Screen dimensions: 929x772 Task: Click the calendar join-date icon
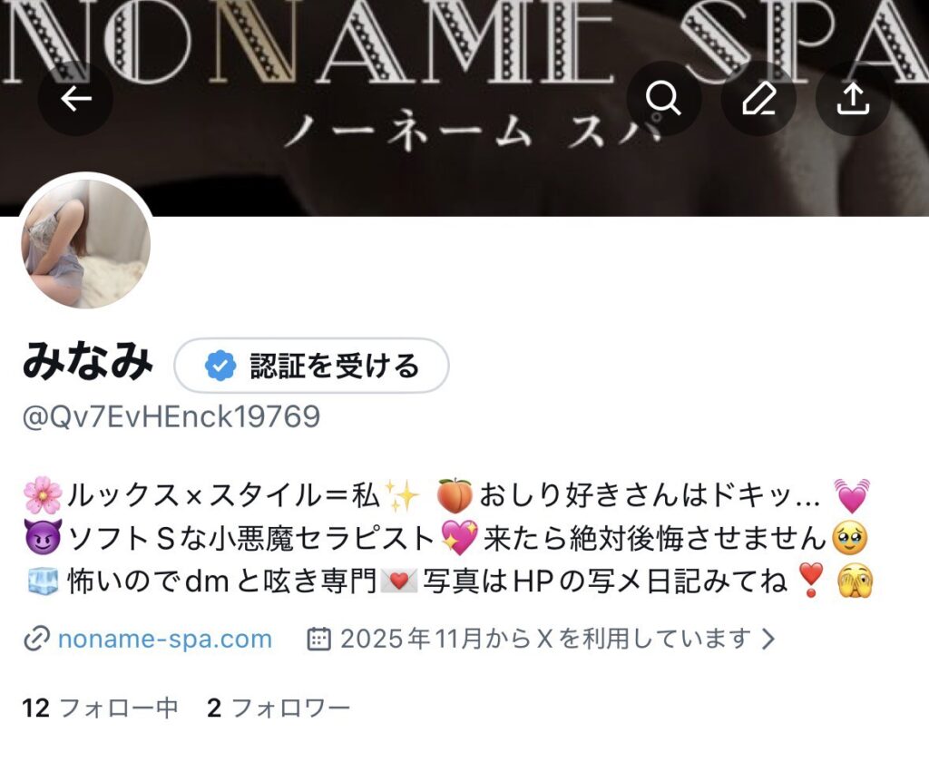pos(318,640)
